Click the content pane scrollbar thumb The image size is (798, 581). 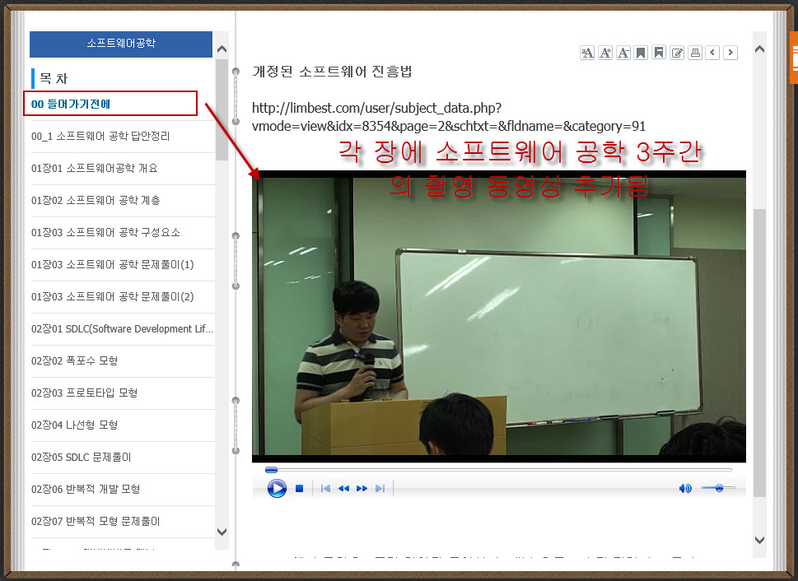coord(759,352)
